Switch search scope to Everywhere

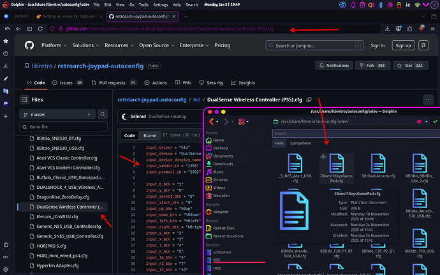click(x=302, y=144)
